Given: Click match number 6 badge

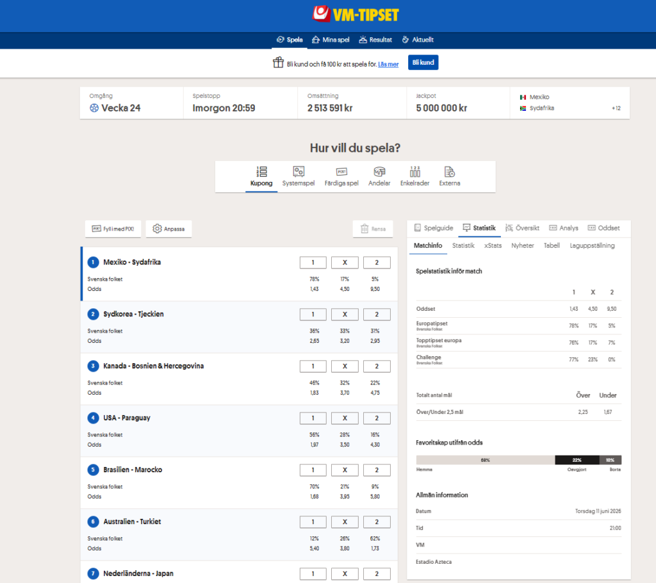Looking at the screenshot, I should pyautogui.click(x=93, y=522).
